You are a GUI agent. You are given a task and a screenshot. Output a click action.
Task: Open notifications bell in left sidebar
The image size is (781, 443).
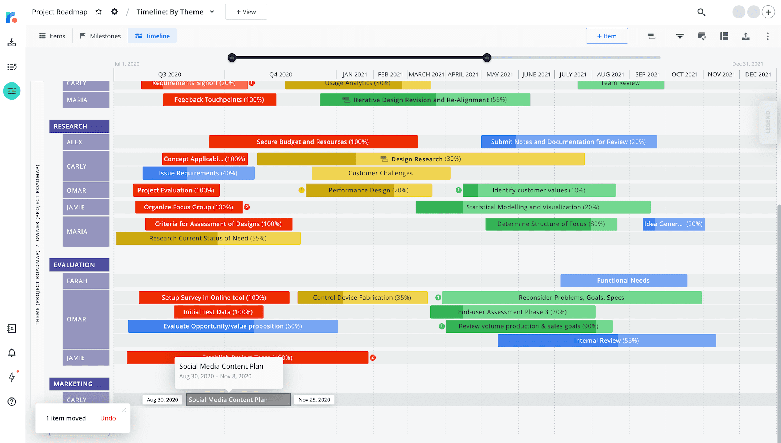(12, 352)
